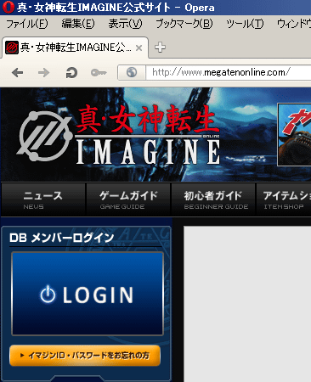The height and width of the screenshot is (382, 311).
Task: Click the megatenonline.com address field
Action: (229, 72)
